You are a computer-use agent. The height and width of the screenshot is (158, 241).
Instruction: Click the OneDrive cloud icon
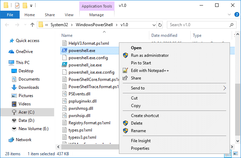(x=11, y=52)
